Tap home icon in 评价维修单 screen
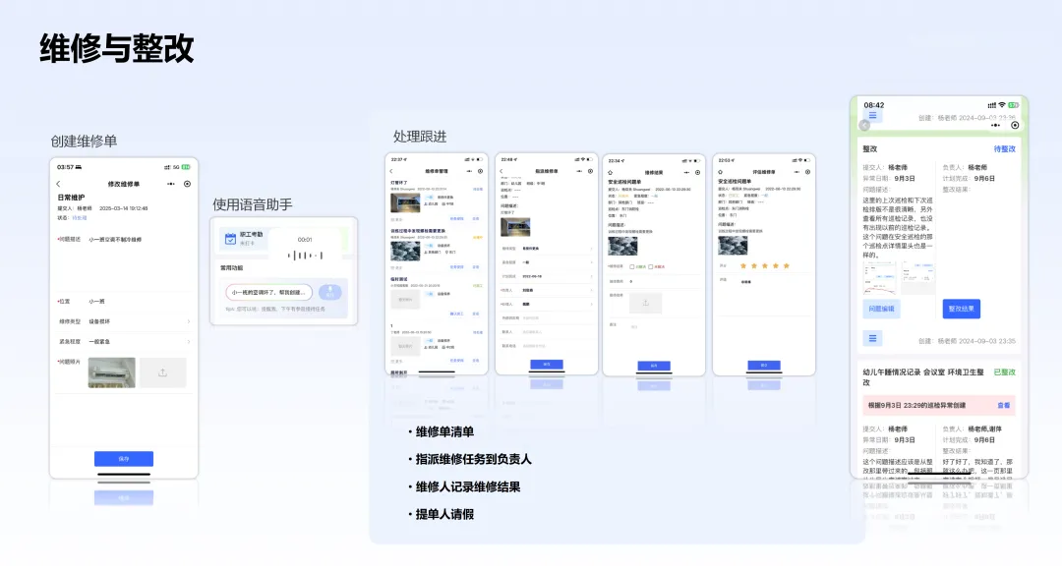 (x=720, y=172)
